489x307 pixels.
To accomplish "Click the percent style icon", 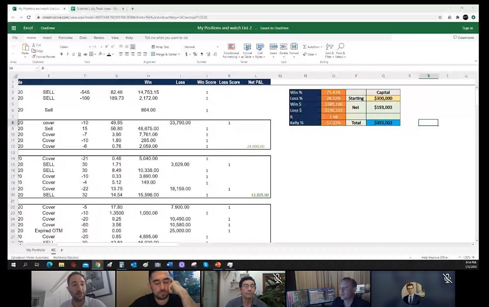I will click(x=195, y=55).
